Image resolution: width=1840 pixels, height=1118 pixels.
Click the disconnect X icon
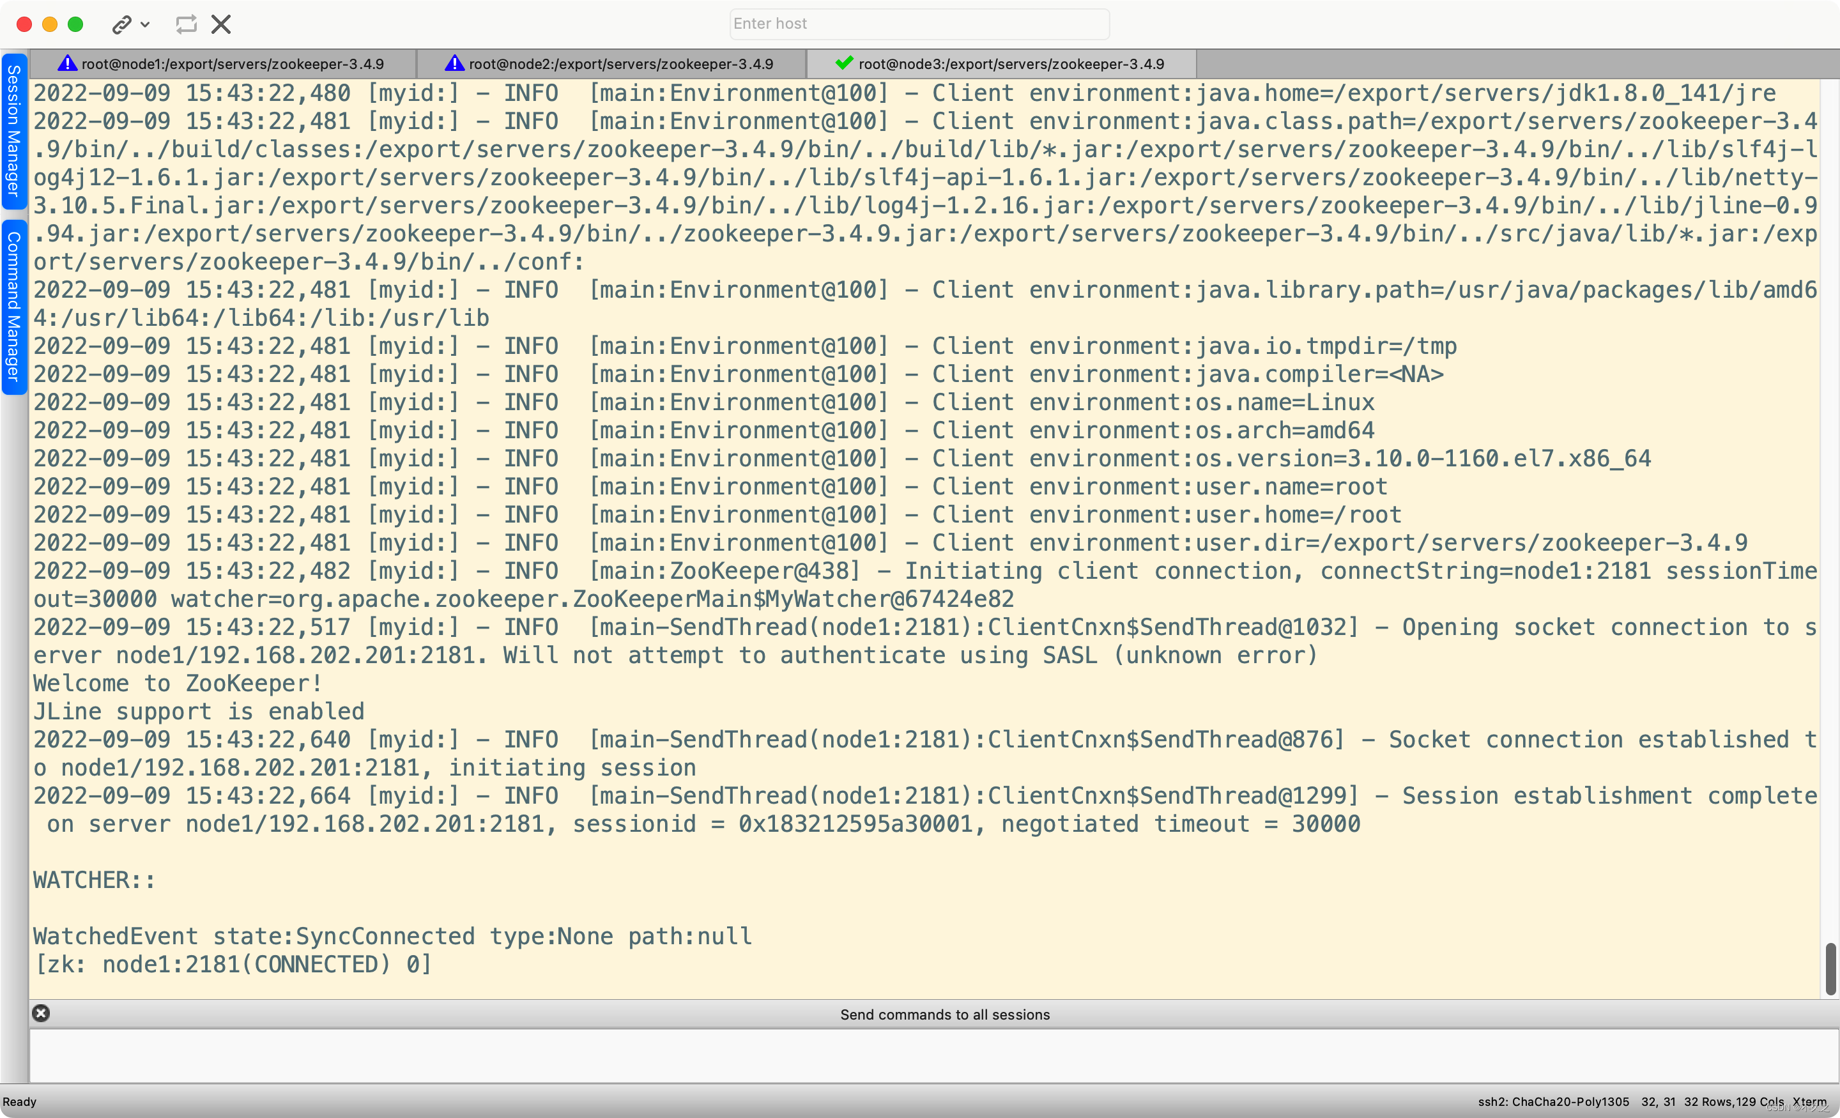[221, 25]
